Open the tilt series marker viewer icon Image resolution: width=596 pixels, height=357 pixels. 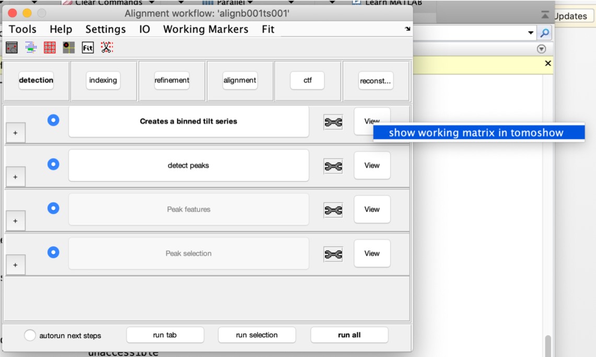pyautogui.click(x=12, y=48)
